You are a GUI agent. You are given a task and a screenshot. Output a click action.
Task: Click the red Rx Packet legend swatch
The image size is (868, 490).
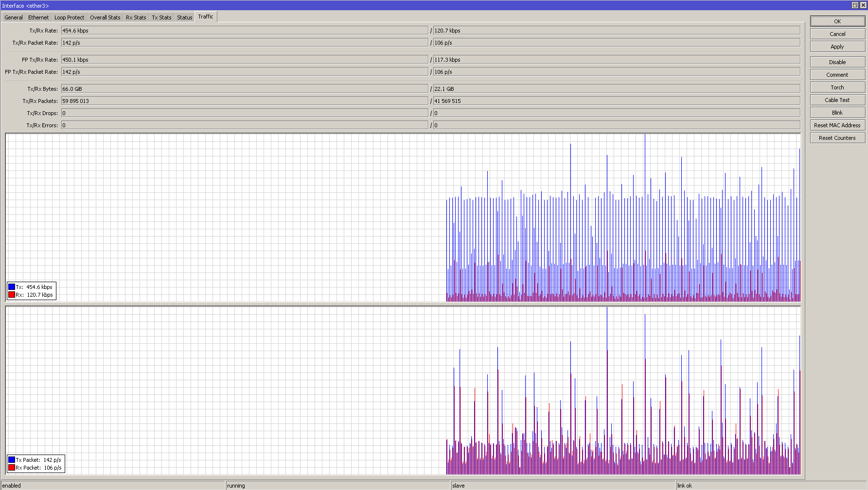click(12, 468)
